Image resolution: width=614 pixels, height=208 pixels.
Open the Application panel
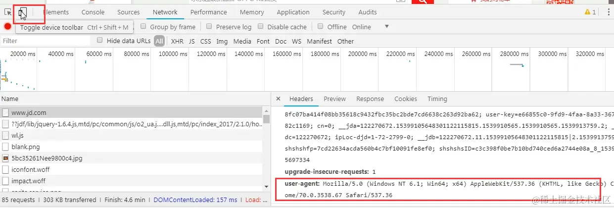pos(293,12)
